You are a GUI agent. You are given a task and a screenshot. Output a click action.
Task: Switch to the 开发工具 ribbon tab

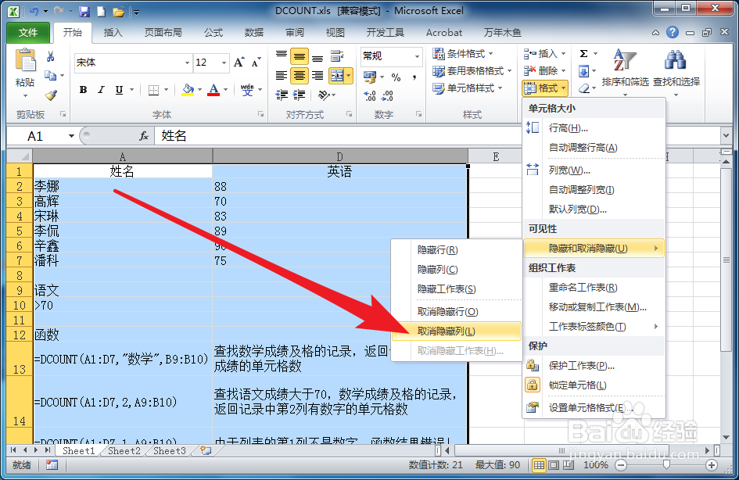(x=385, y=33)
